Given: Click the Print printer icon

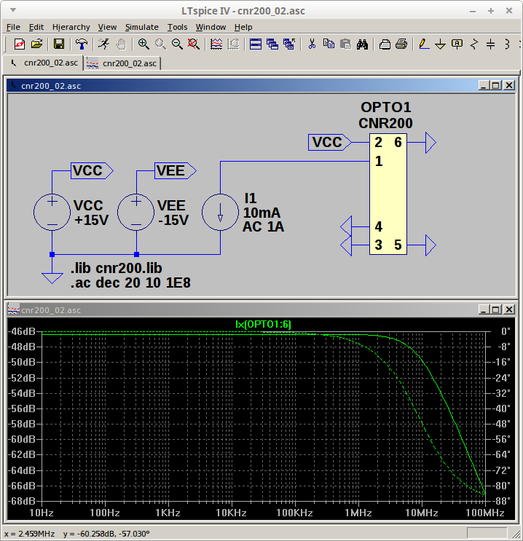Looking at the screenshot, I should click(401, 44).
